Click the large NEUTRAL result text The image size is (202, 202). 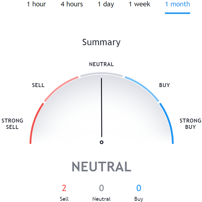pos(101,167)
